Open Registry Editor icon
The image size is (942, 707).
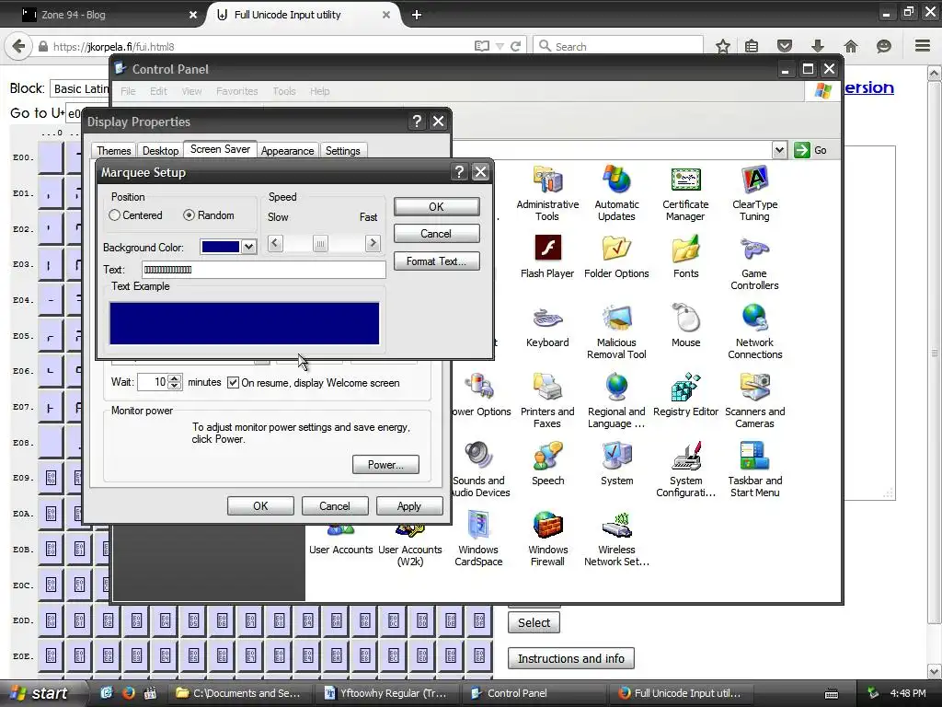pos(685,395)
